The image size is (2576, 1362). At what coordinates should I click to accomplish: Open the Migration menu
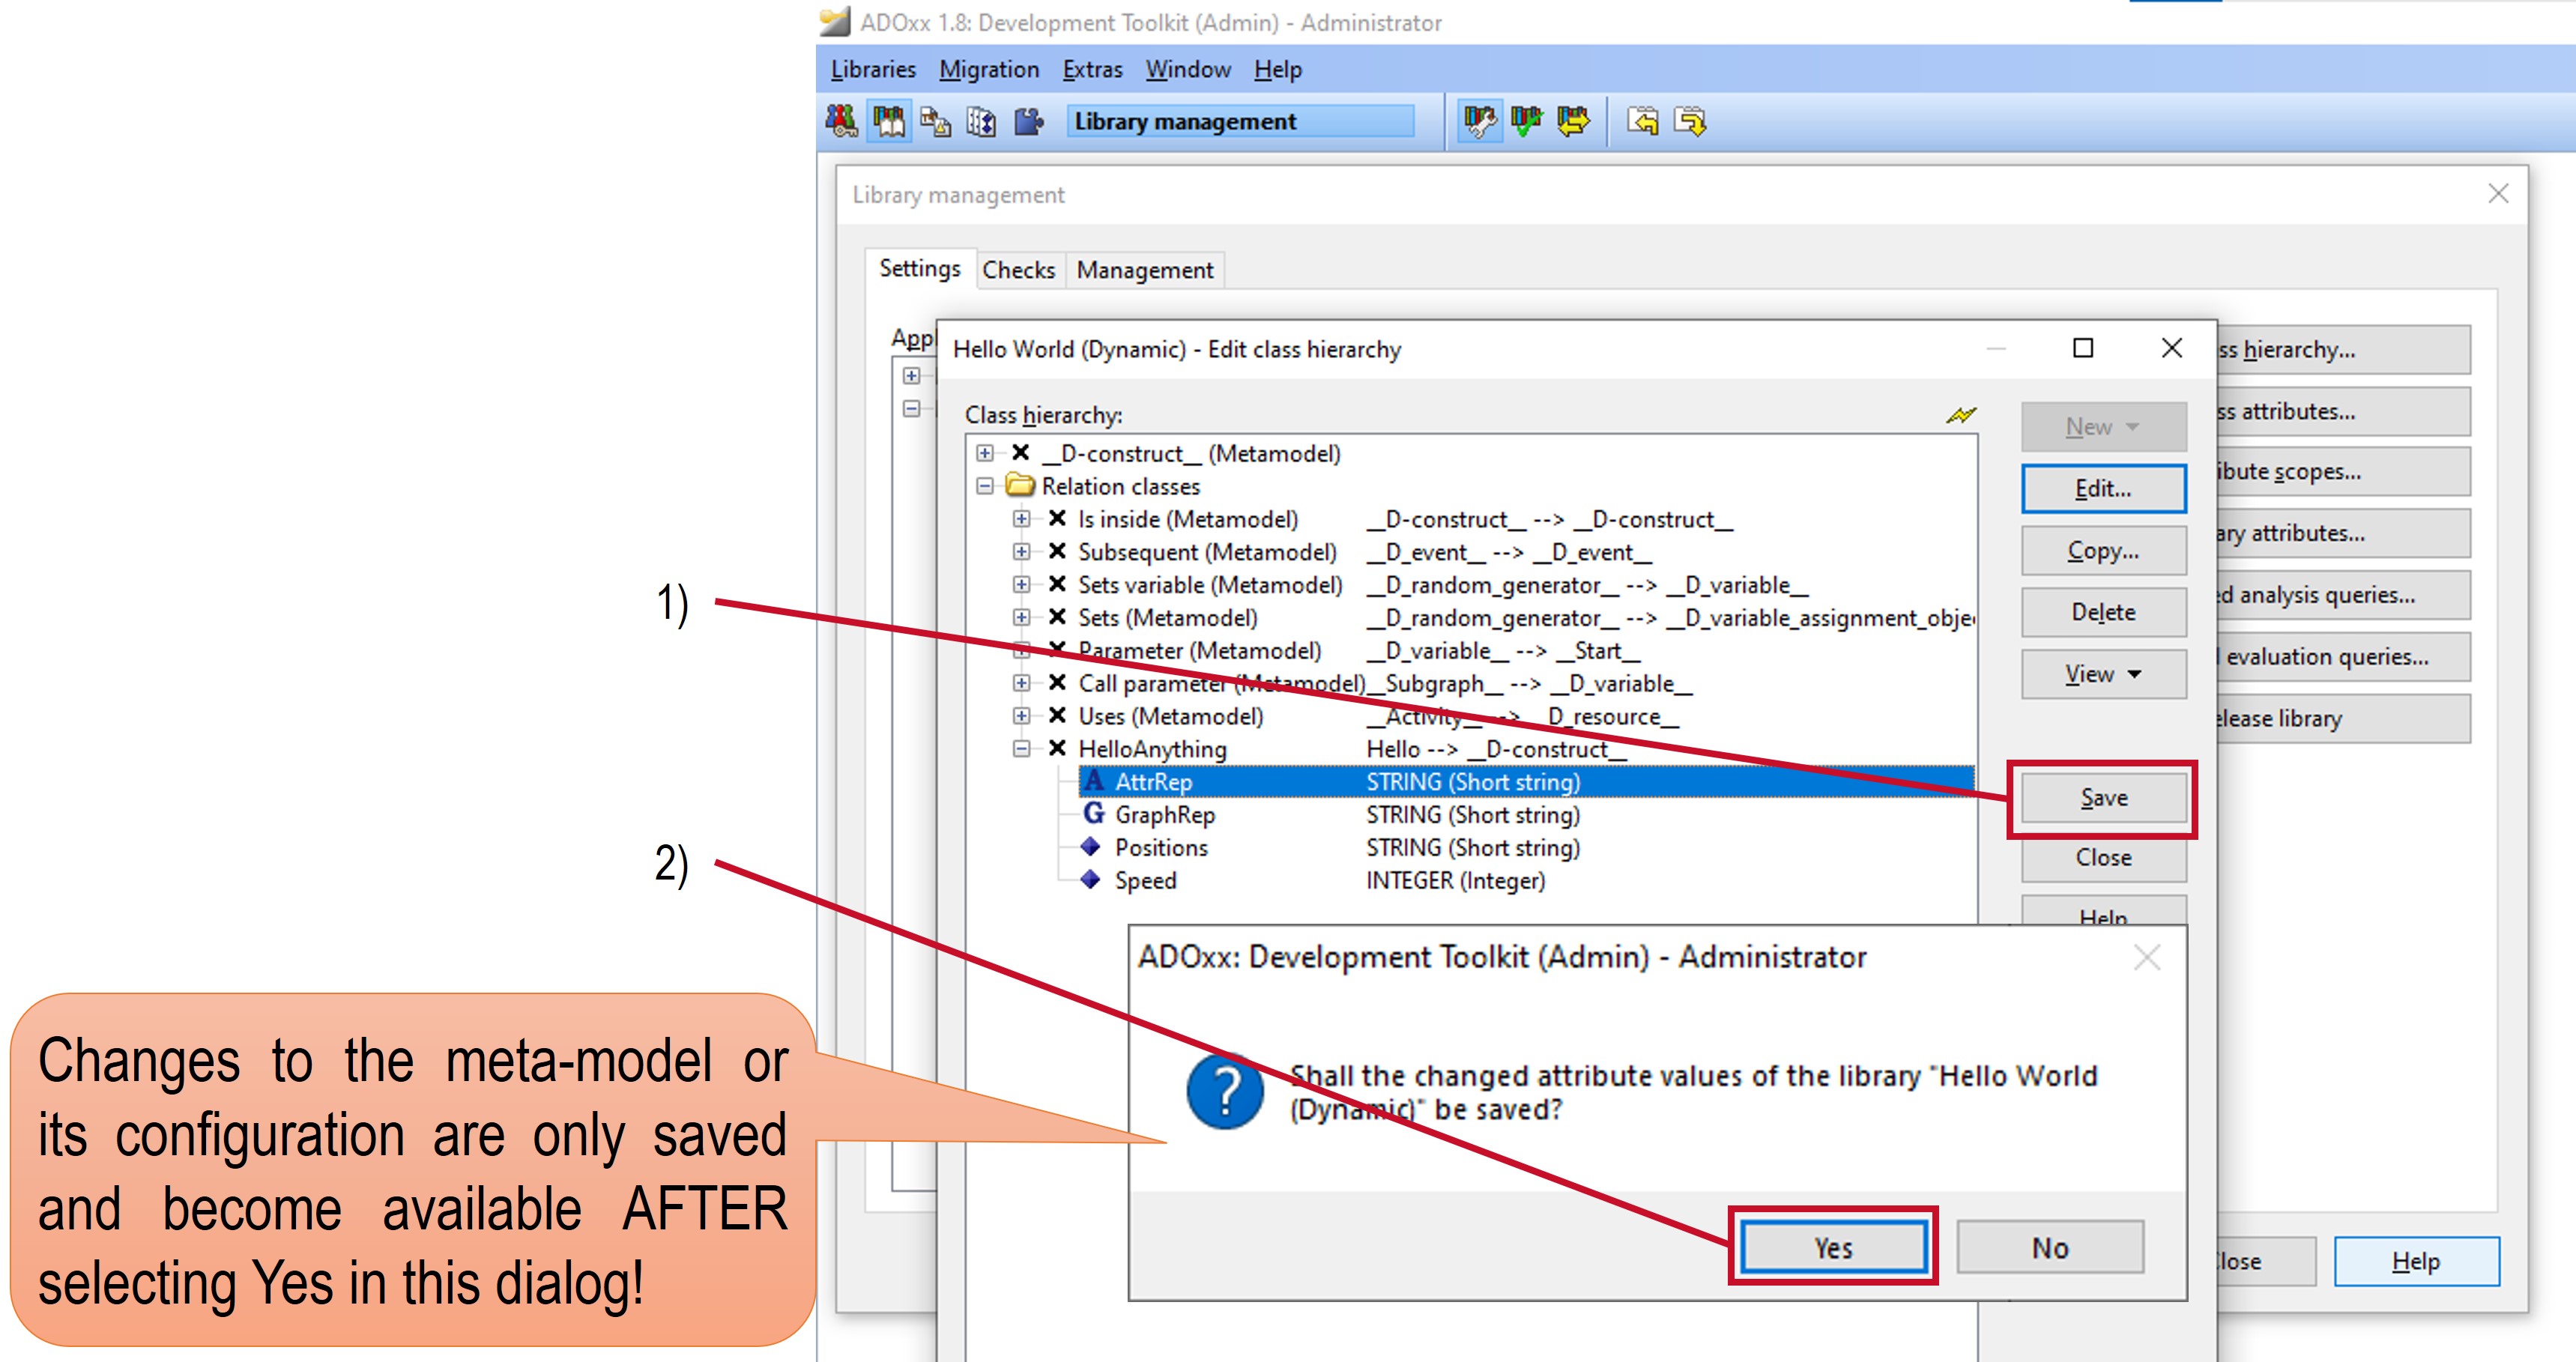tap(989, 69)
